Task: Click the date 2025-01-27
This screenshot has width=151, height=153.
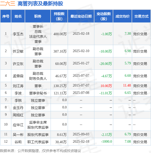Action: coord(81,63)
